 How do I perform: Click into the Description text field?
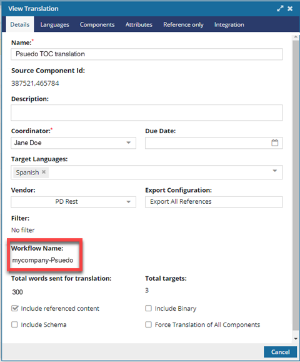click(147, 113)
